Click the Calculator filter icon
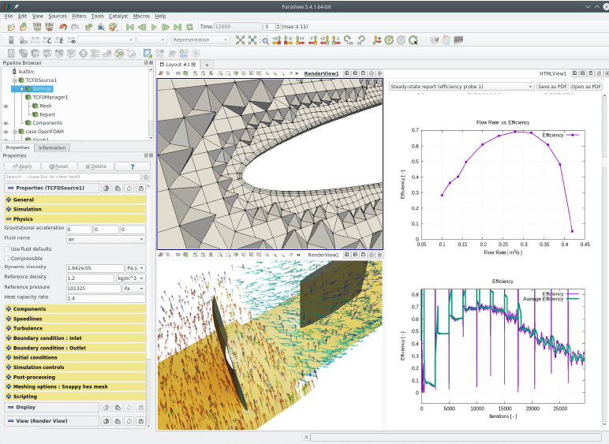 click(11, 53)
